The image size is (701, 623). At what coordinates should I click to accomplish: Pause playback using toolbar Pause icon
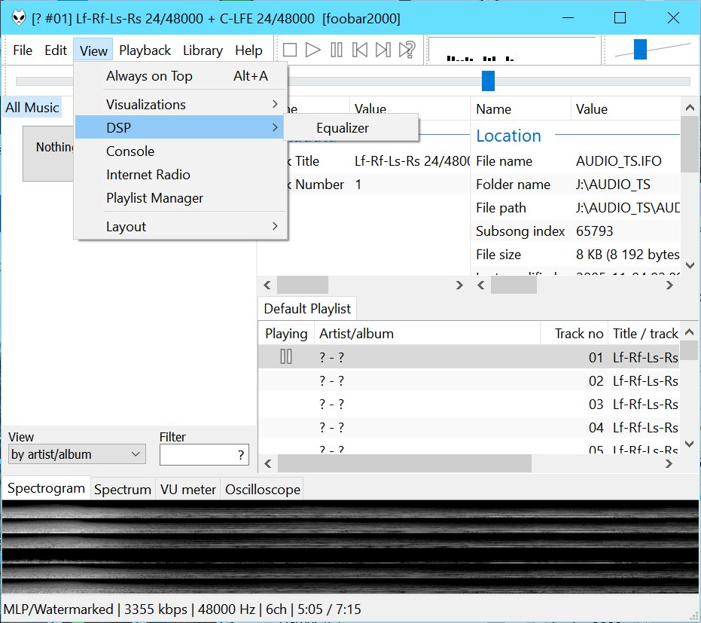(x=337, y=50)
